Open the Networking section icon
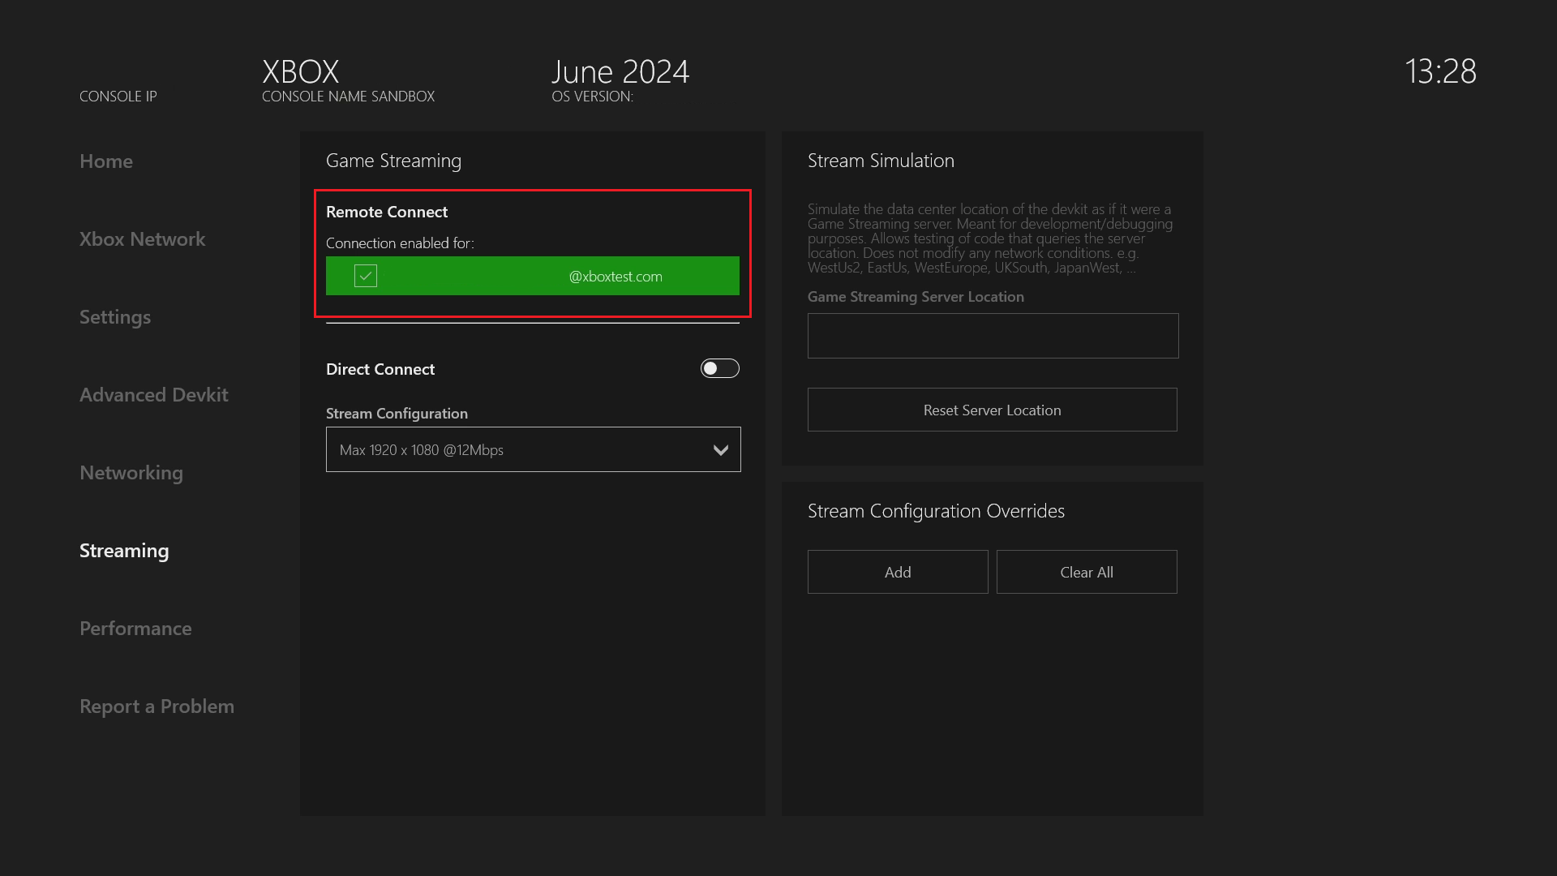Screen dimensions: 1557x876 point(131,472)
